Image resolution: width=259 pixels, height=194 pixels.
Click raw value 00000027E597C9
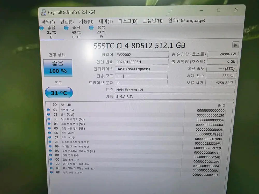(x=207, y=148)
